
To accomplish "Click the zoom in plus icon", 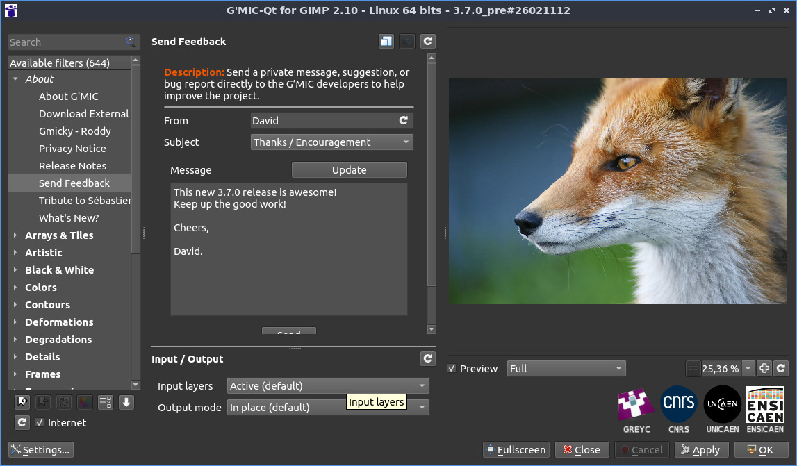I will point(764,368).
